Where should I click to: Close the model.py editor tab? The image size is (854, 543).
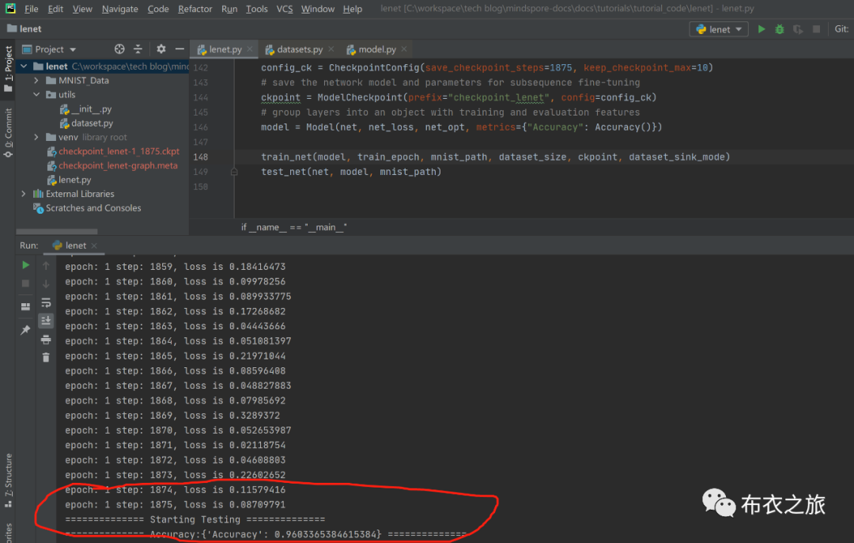(404, 49)
